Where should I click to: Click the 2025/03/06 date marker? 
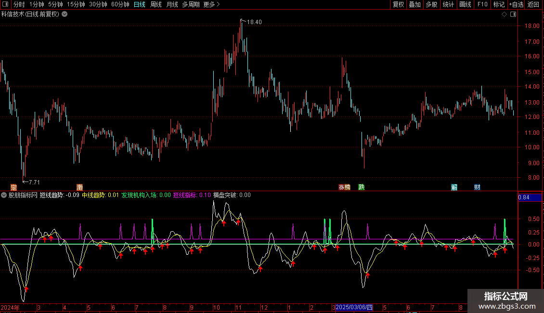(x=354, y=307)
